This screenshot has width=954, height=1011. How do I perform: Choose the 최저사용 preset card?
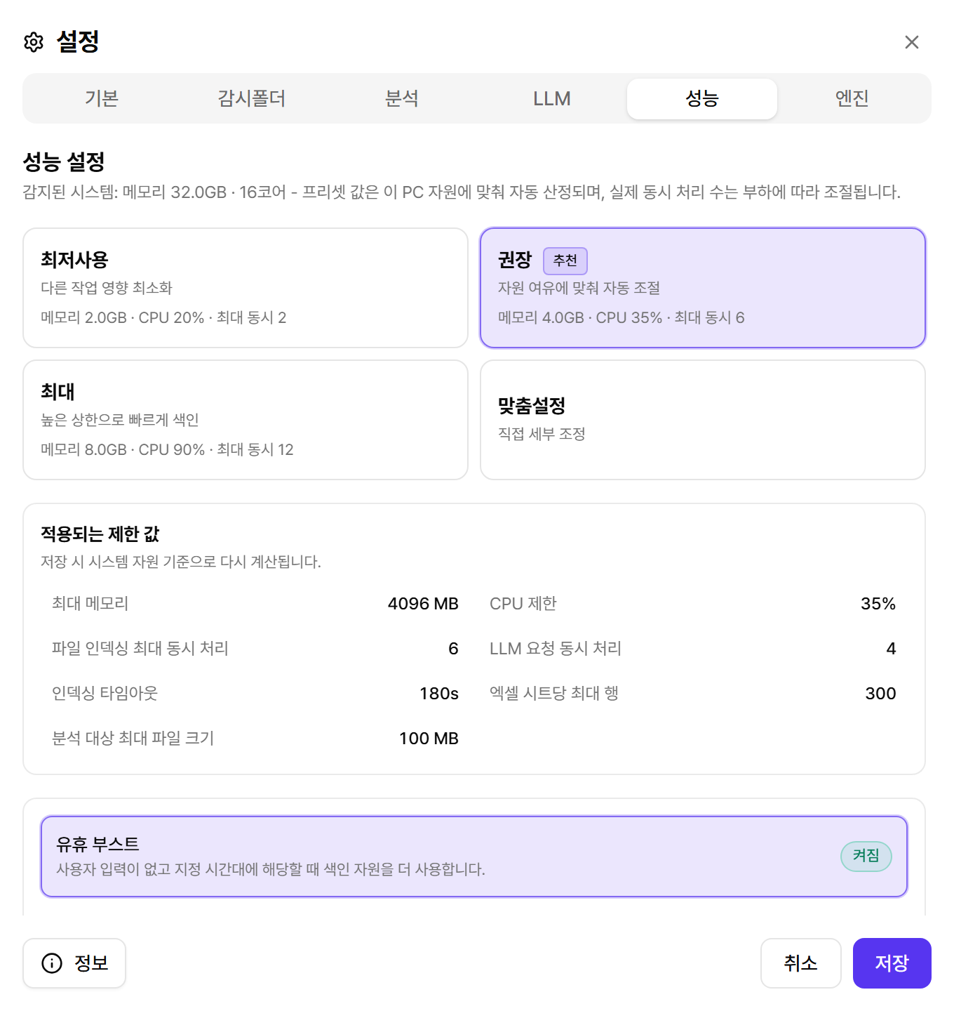(246, 288)
